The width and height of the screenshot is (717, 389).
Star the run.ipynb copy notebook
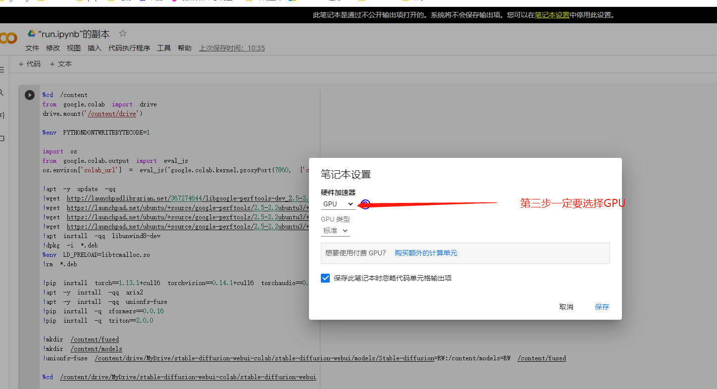pos(123,34)
